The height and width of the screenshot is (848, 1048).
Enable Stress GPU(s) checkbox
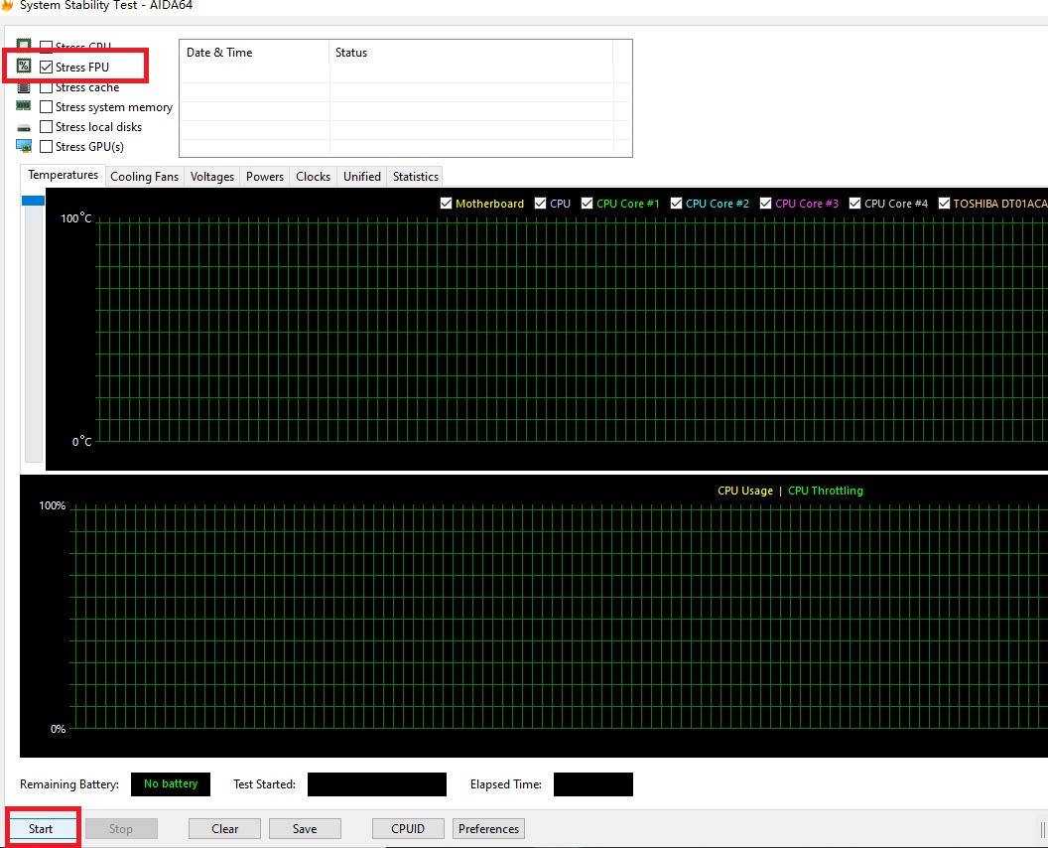(x=46, y=146)
